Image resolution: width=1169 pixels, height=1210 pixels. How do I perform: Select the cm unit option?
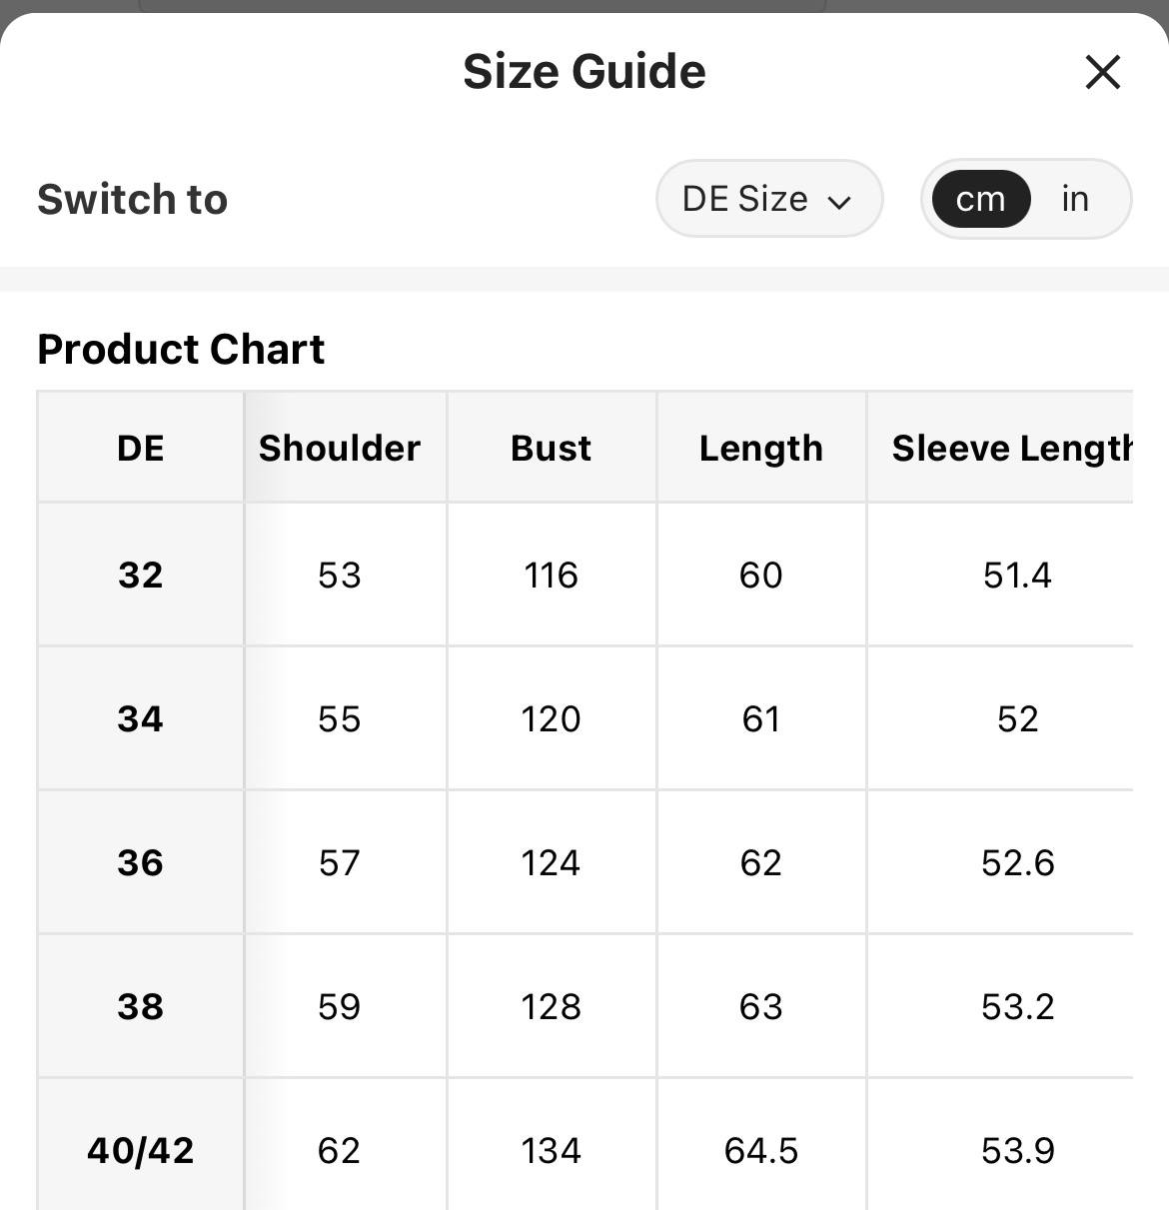980,199
